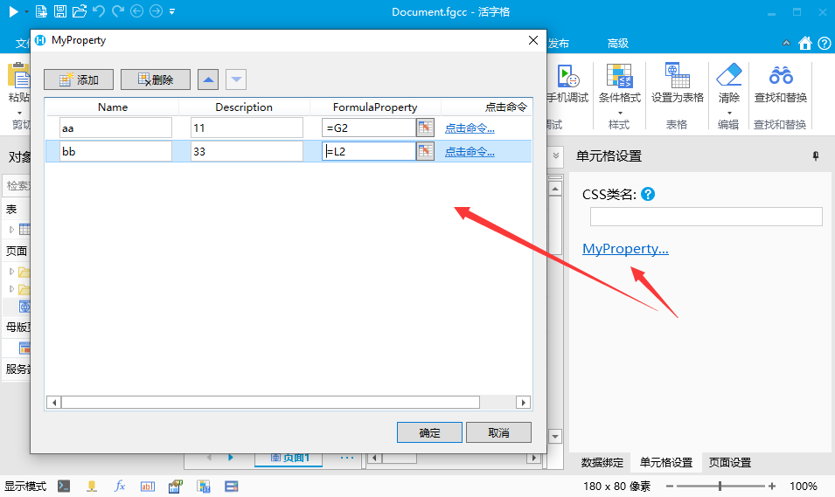
Task: Click the left arrow of the dialog's horizontal scrollbar
Action: coord(54,403)
